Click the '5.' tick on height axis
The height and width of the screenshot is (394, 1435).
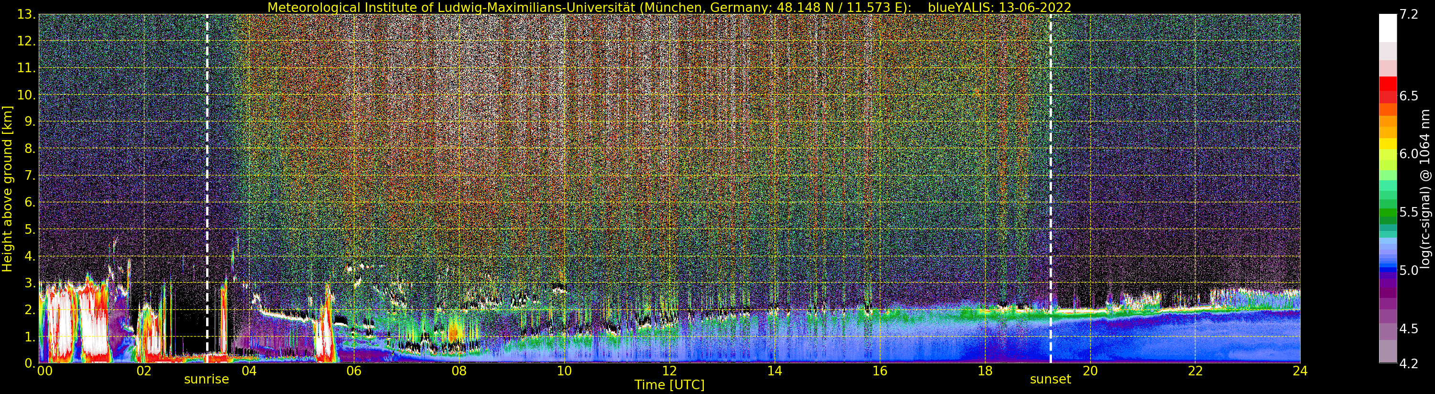tap(30, 229)
